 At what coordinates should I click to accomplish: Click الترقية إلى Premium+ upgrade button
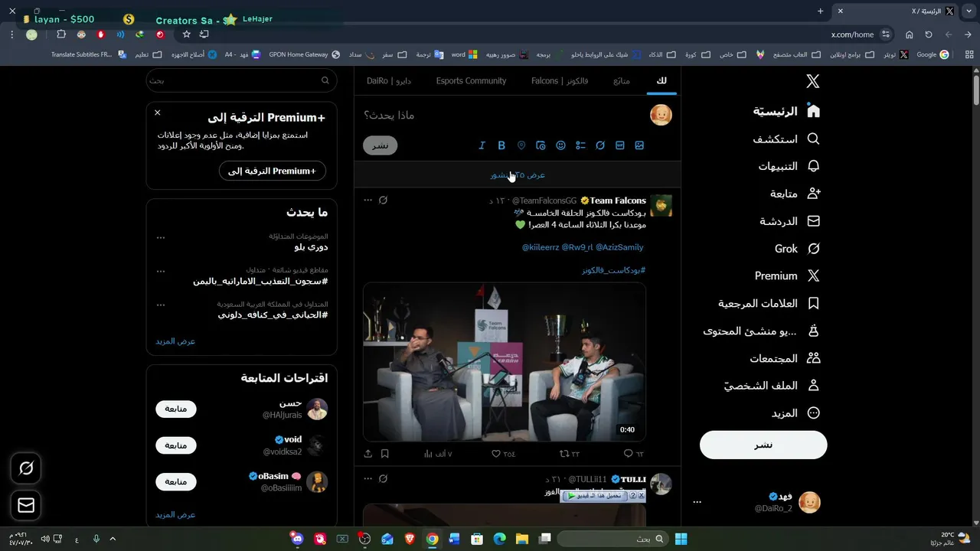pyautogui.click(x=272, y=171)
